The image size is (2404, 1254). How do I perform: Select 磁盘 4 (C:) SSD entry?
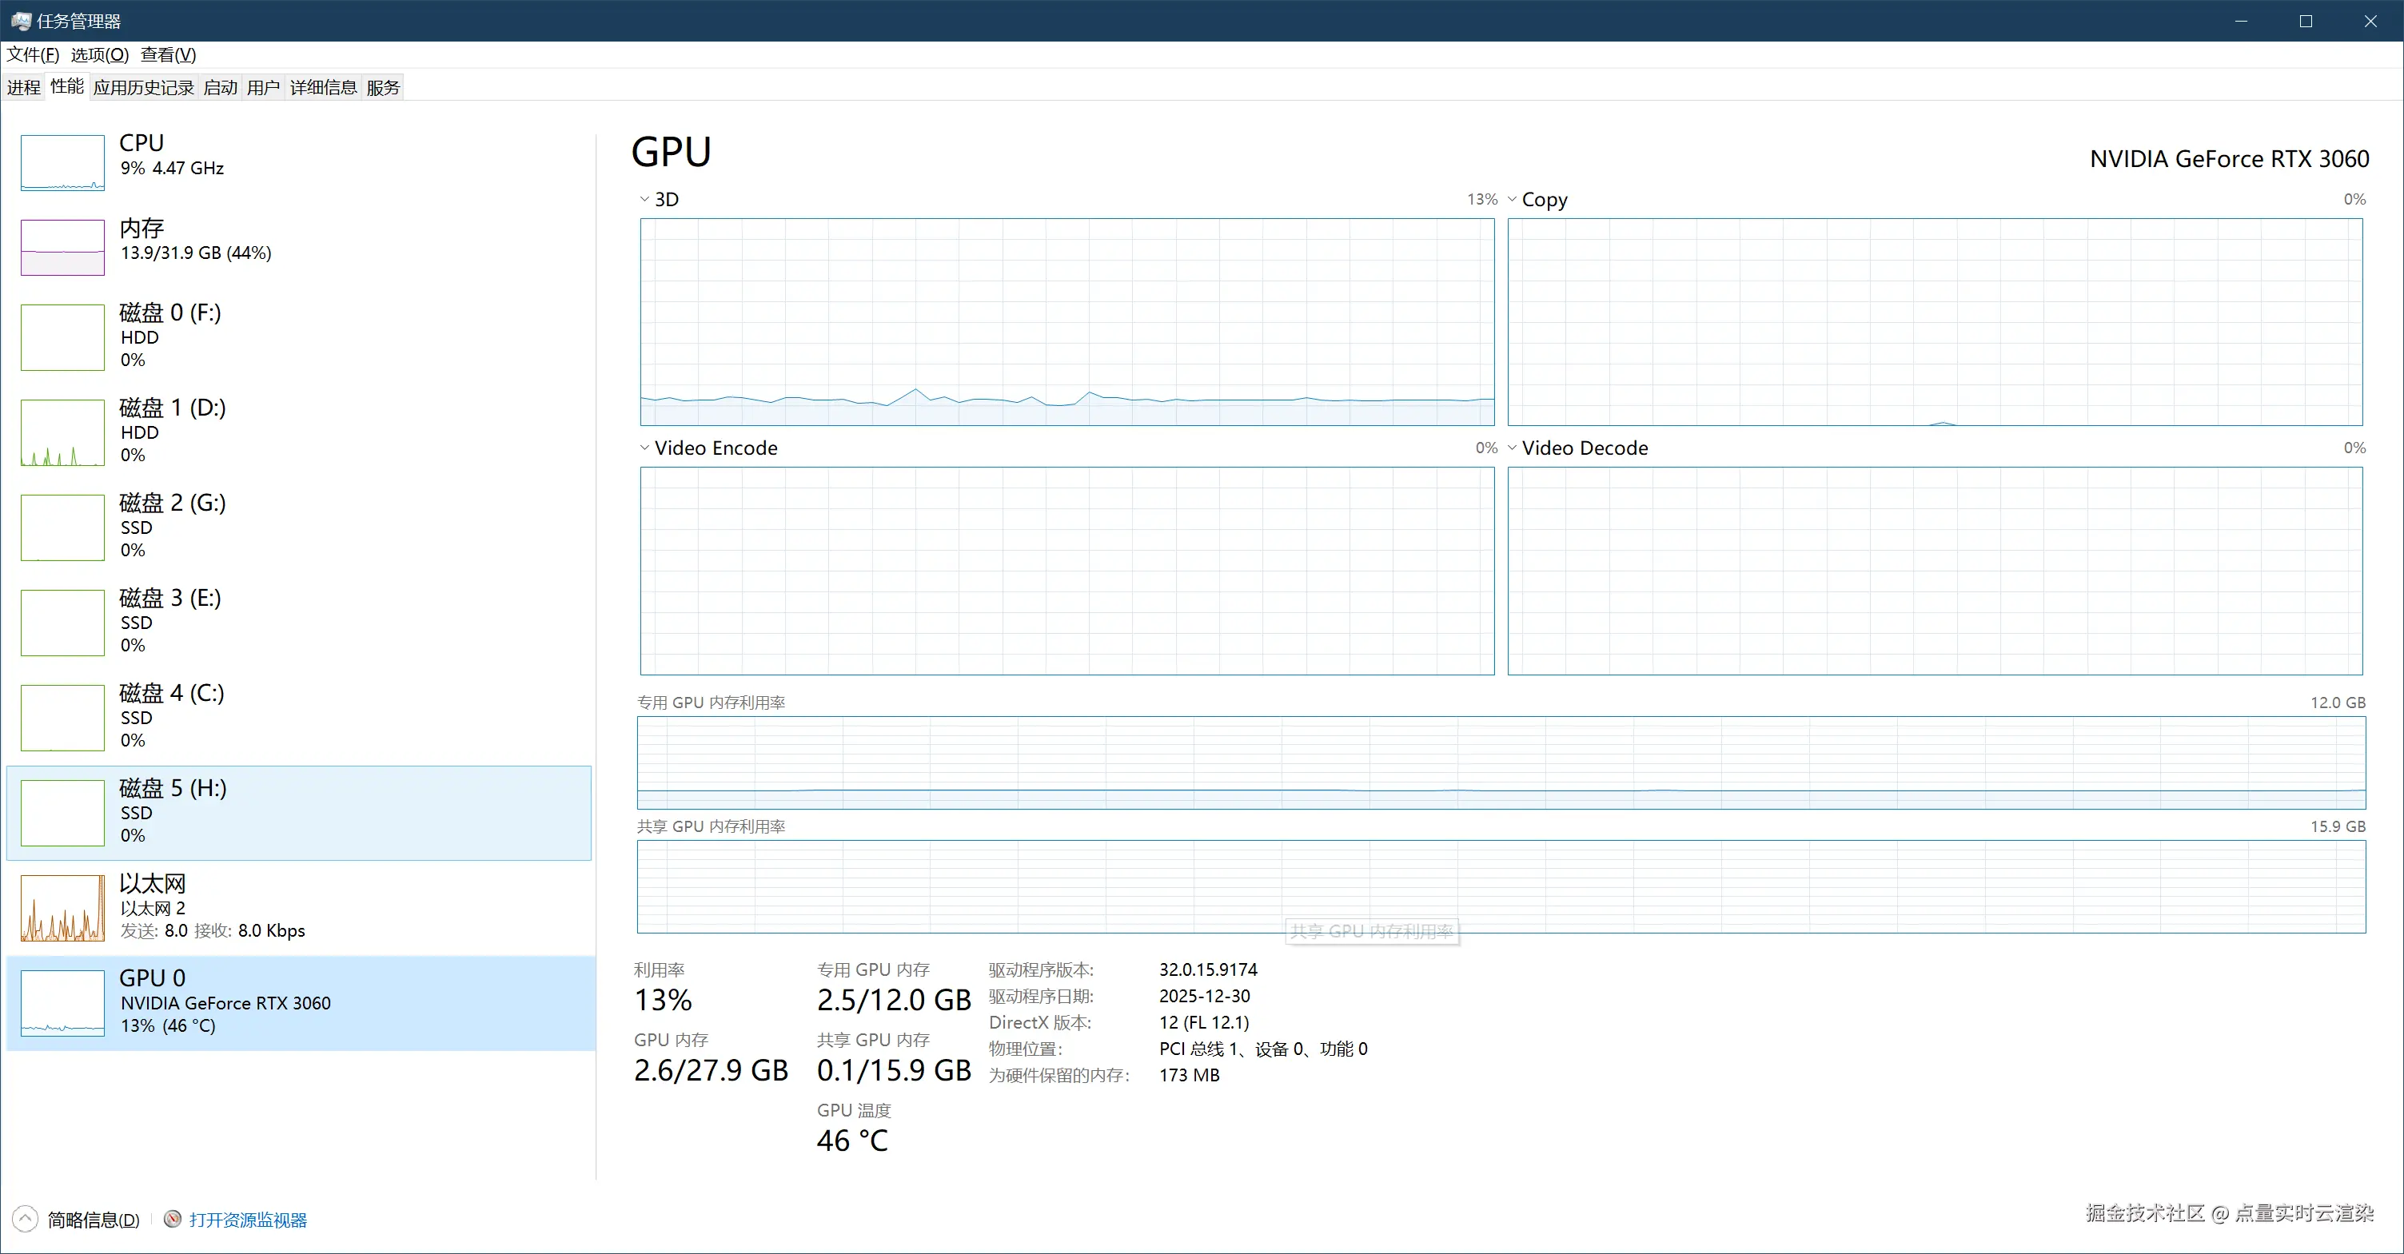[172, 695]
